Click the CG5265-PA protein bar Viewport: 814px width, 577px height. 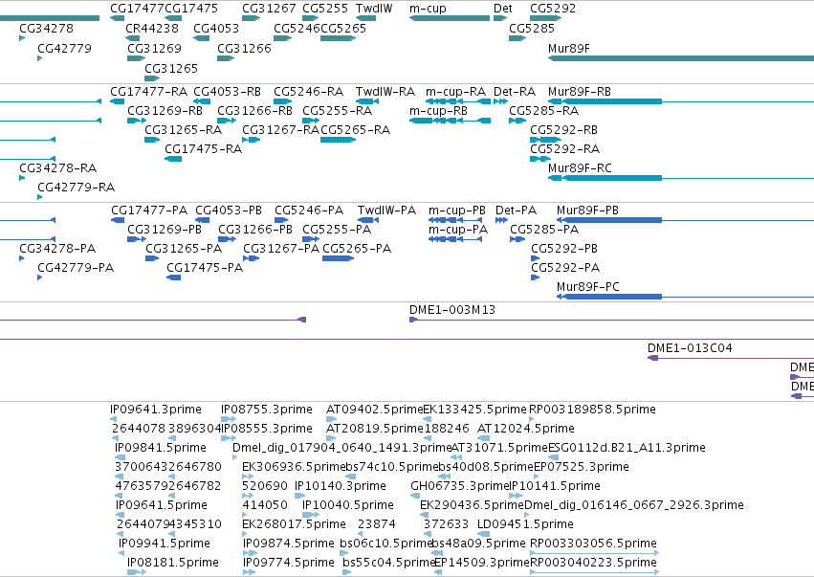coord(338,258)
